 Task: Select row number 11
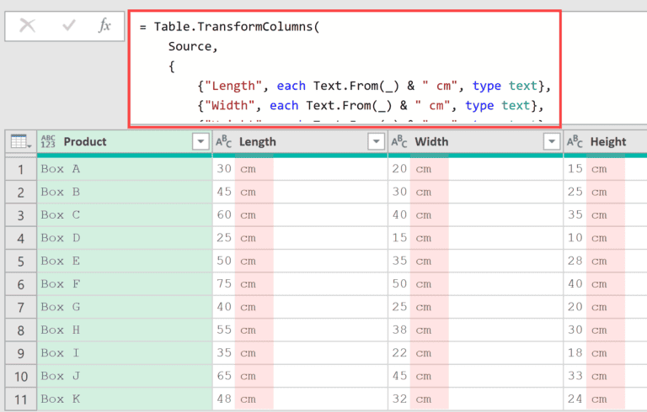click(x=20, y=399)
